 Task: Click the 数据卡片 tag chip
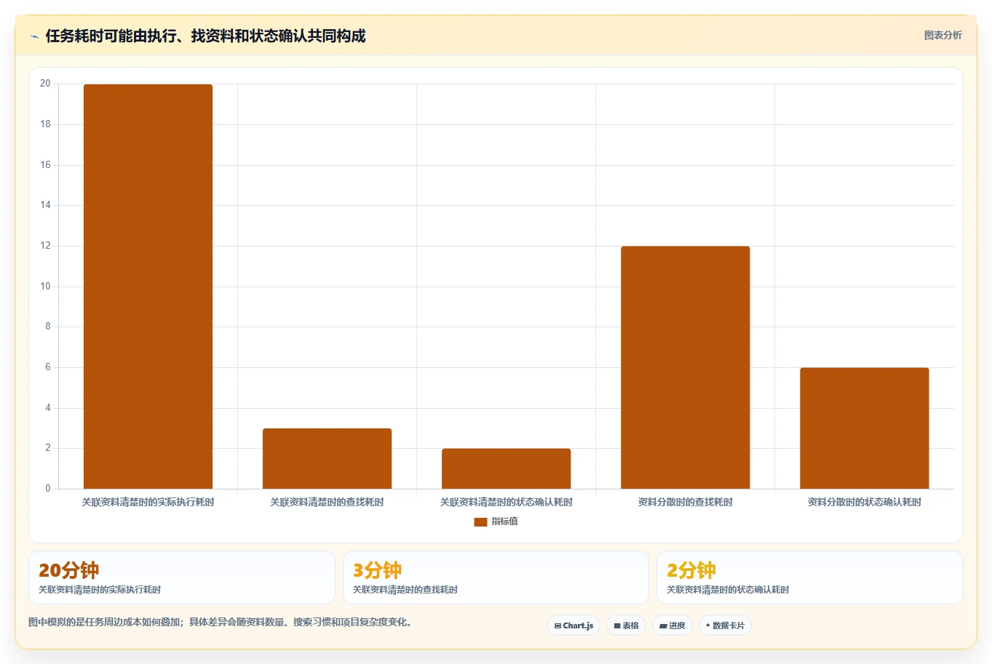click(725, 625)
